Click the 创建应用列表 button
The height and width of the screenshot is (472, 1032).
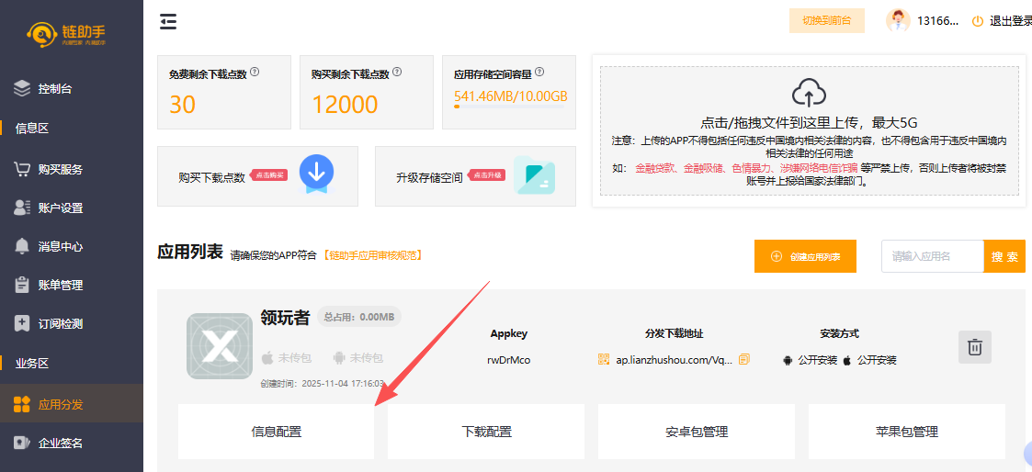click(805, 257)
